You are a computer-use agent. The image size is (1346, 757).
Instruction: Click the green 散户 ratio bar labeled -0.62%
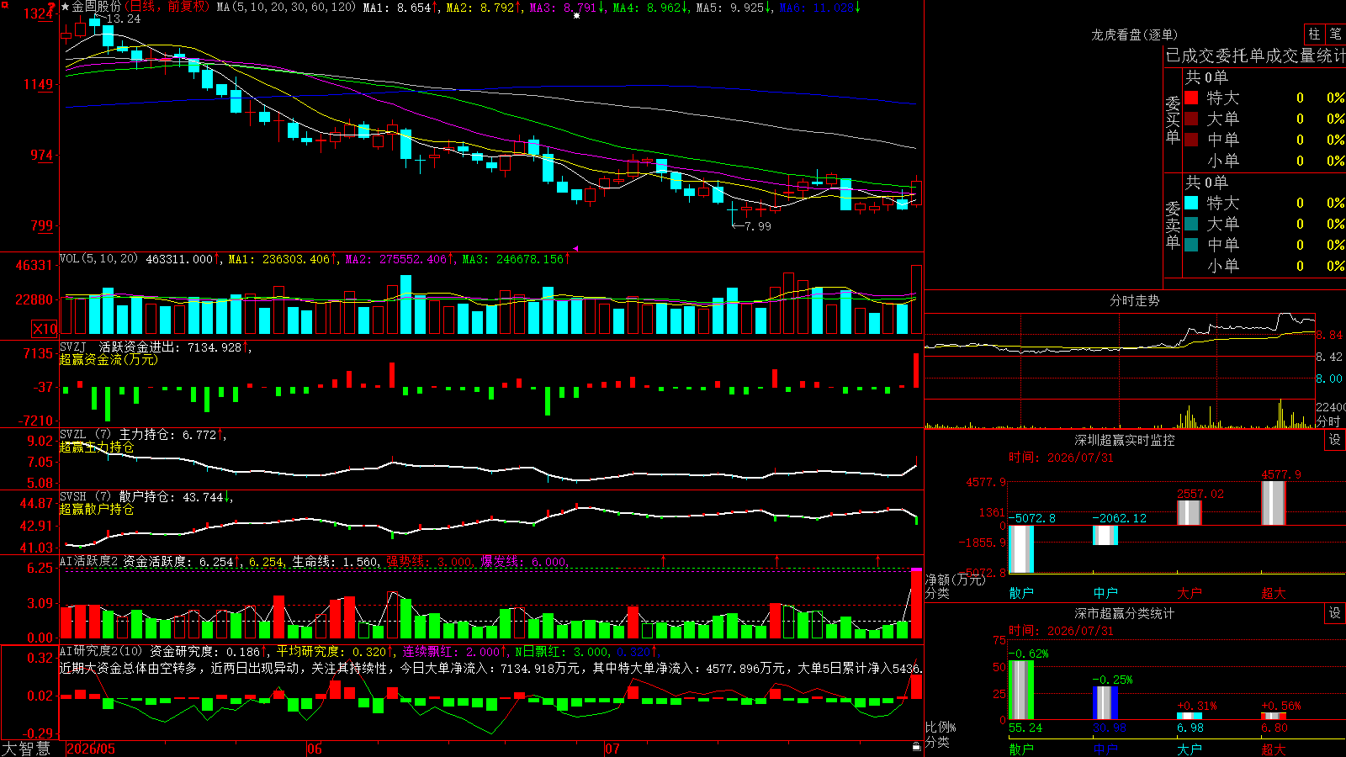[x=1021, y=690]
